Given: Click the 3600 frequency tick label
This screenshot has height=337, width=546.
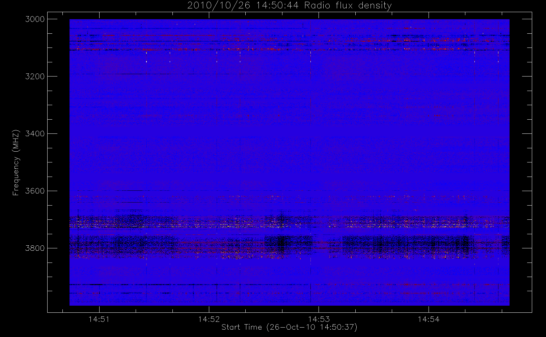Looking at the screenshot, I should click(x=35, y=191).
